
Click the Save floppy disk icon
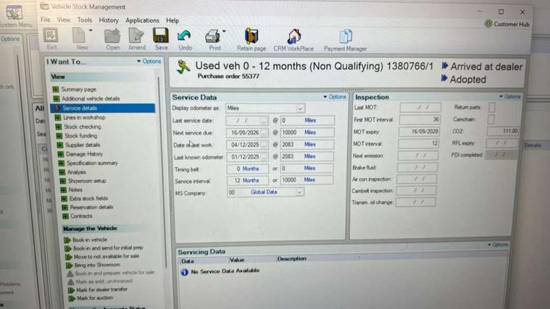(161, 37)
